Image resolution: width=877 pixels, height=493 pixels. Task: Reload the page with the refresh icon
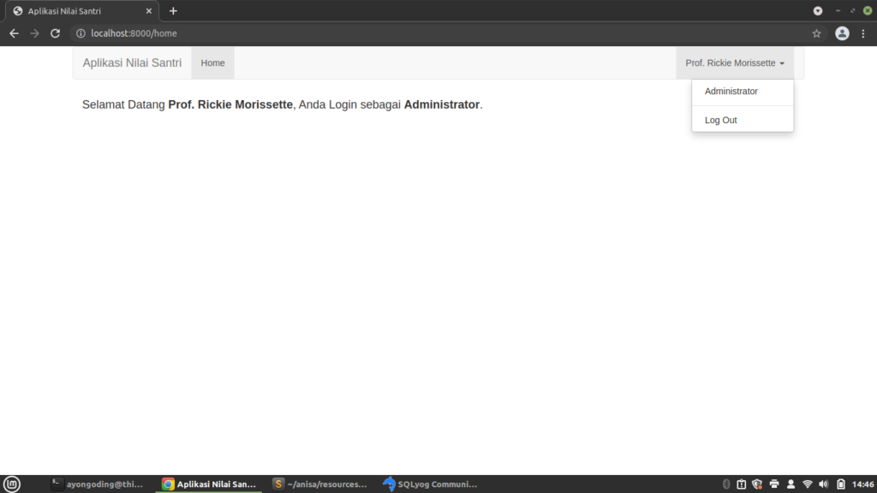click(x=55, y=33)
